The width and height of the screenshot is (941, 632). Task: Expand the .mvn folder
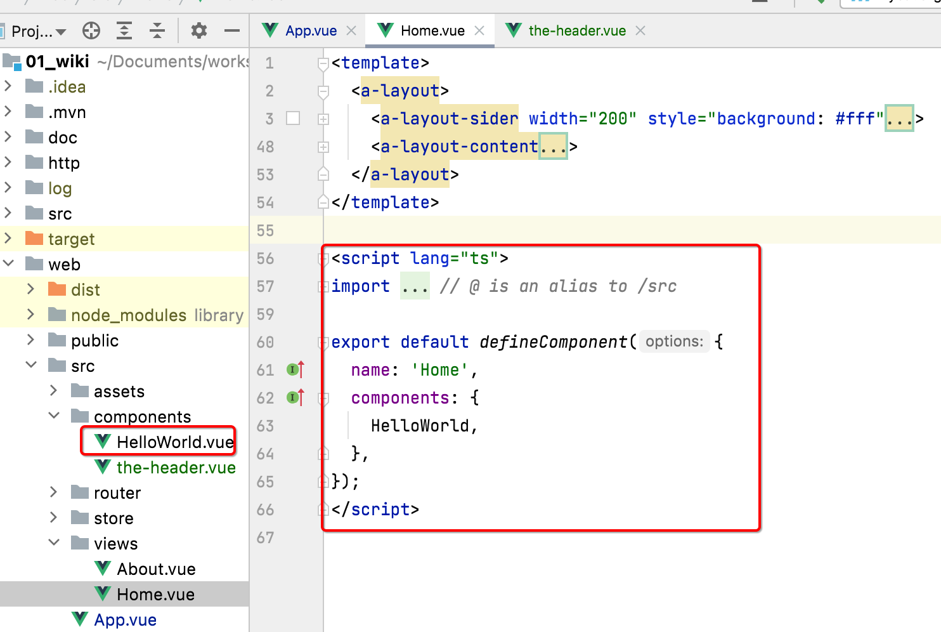point(8,111)
